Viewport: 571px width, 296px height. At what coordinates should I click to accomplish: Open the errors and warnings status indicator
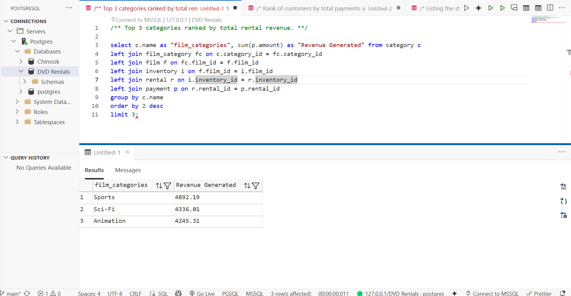(x=49, y=293)
